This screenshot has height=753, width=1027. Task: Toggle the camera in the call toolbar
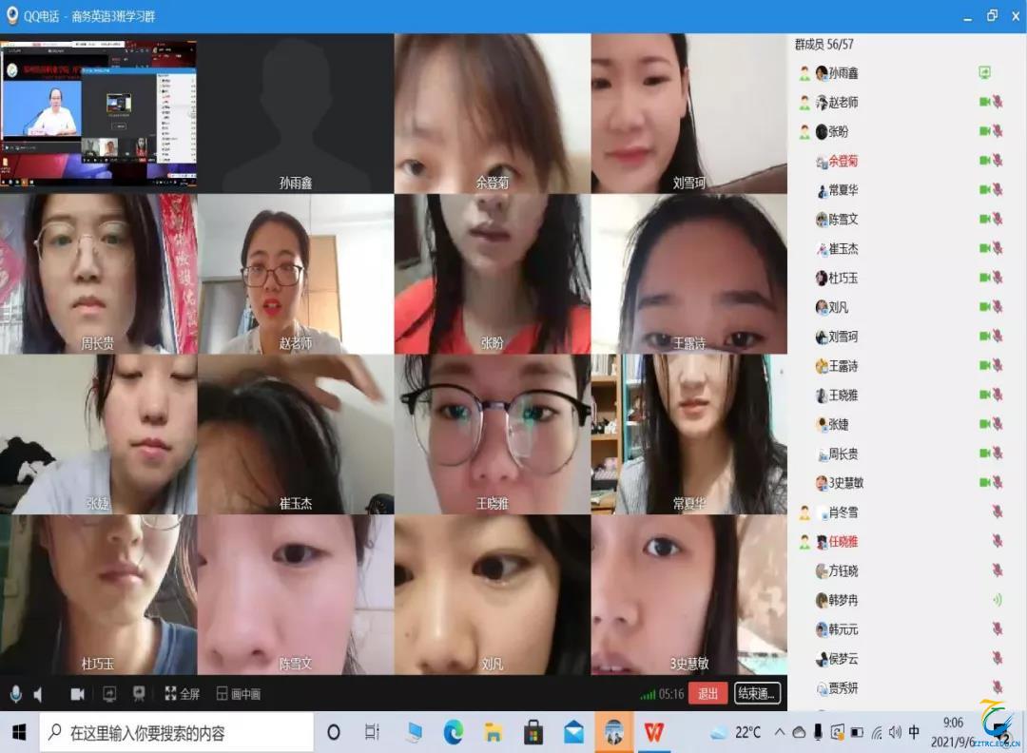77,694
